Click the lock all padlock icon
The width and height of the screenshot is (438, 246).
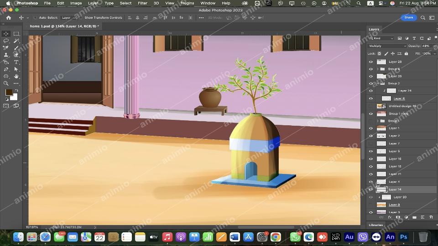tap(405, 54)
